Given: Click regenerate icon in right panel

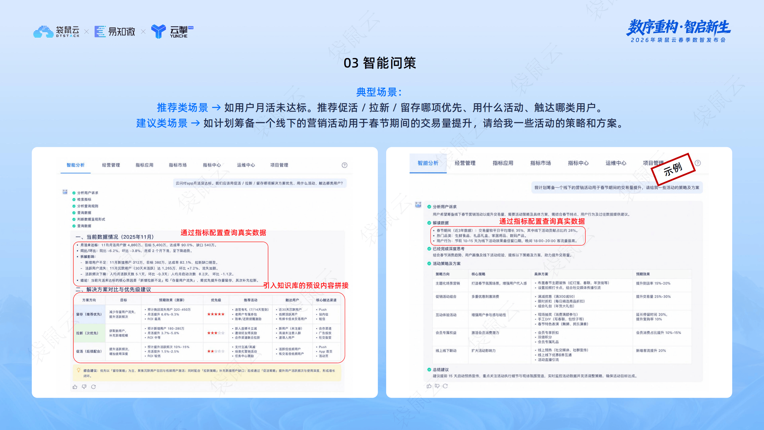Looking at the screenshot, I should [x=445, y=386].
